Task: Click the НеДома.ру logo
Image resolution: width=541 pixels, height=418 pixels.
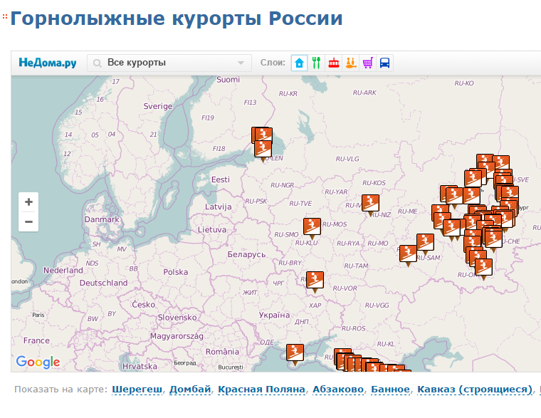Action: tap(48, 63)
